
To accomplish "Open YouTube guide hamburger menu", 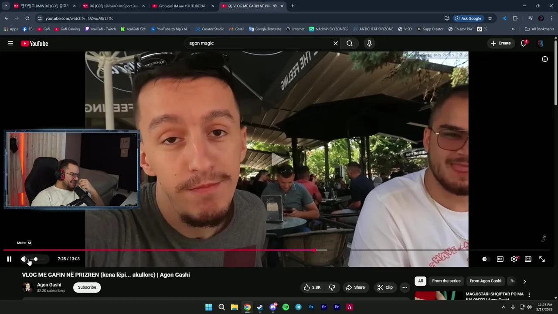I will pyautogui.click(x=10, y=43).
